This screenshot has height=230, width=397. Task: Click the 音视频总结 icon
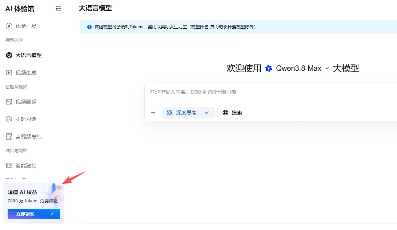pos(9,137)
